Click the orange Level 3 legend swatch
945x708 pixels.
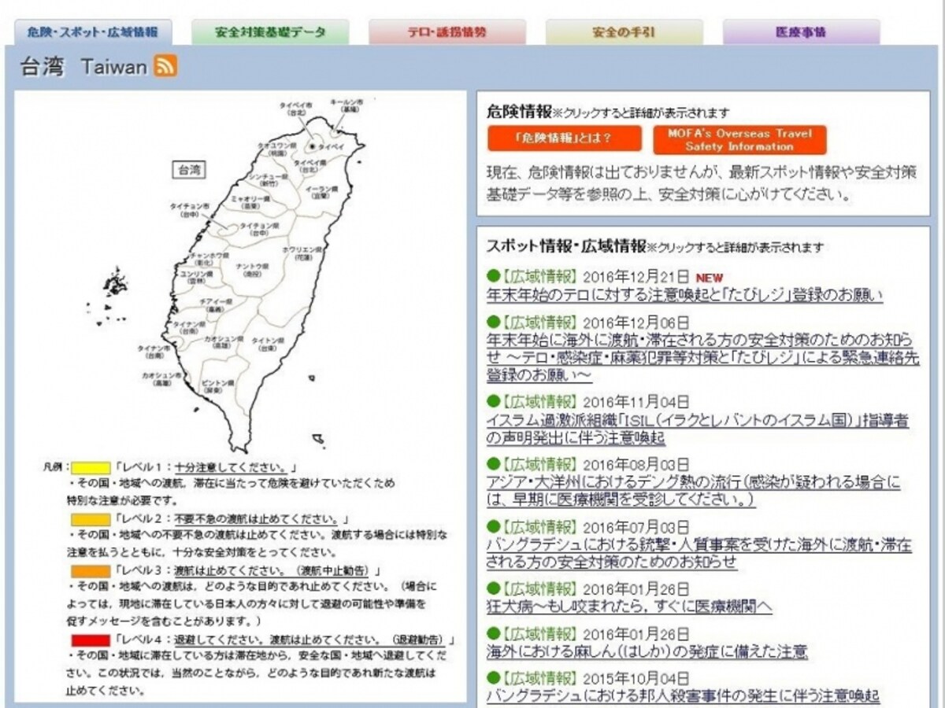pos(91,571)
